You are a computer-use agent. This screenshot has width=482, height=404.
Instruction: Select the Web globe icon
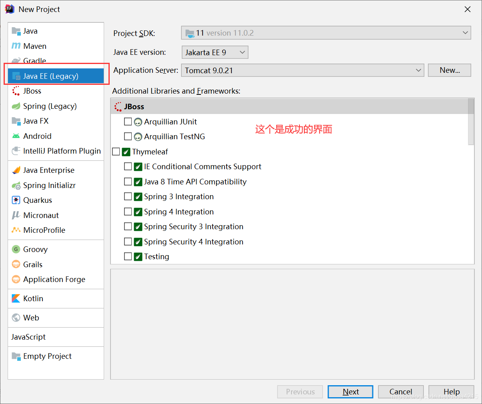16,318
